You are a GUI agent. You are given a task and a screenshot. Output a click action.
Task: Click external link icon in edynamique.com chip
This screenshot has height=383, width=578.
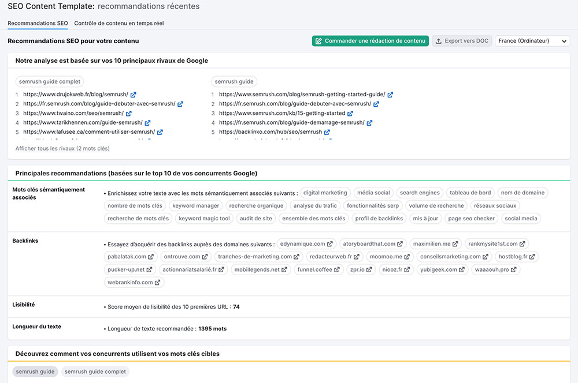(x=330, y=244)
